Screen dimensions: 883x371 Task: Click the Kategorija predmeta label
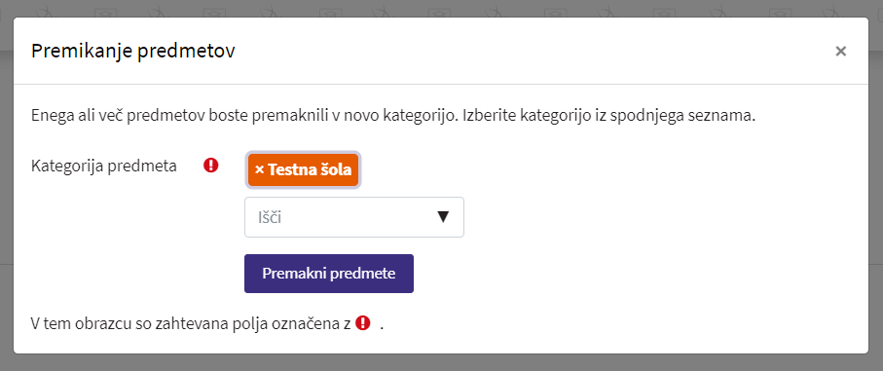[x=104, y=166]
